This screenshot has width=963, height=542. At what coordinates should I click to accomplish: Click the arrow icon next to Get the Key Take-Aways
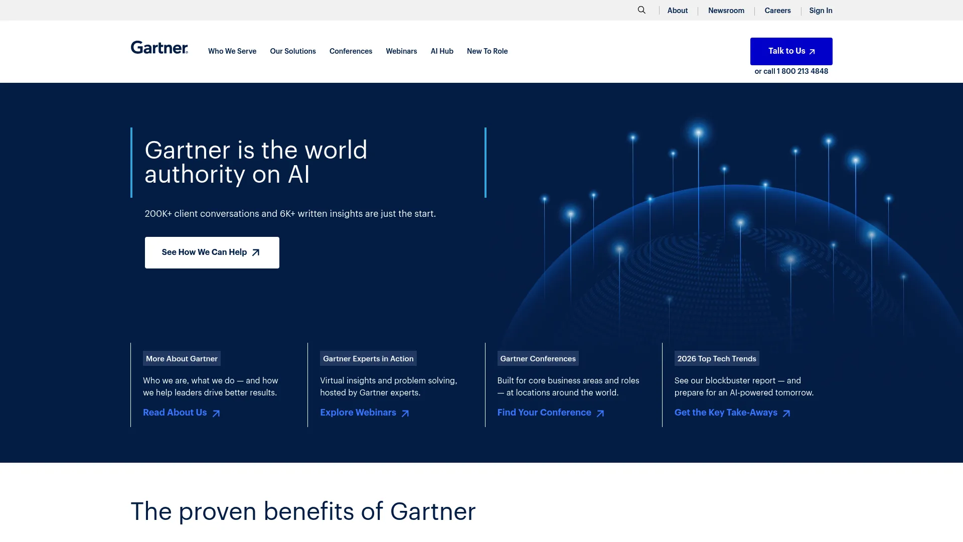tap(786, 413)
